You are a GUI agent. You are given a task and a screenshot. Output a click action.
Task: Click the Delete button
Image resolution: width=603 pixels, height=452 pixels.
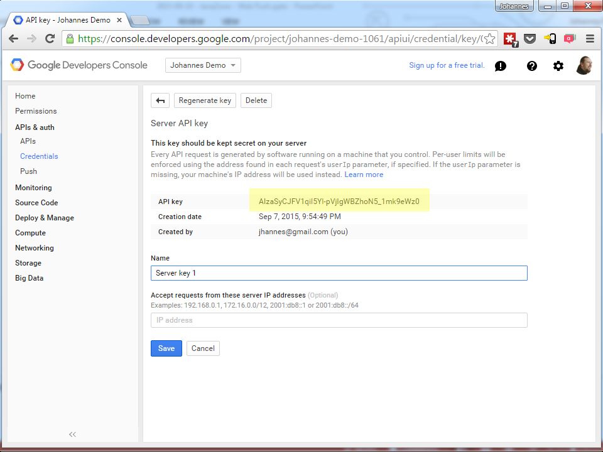(256, 100)
